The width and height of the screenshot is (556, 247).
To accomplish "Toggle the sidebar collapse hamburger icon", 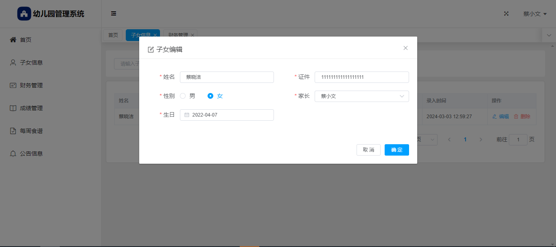I will (x=114, y=13).
